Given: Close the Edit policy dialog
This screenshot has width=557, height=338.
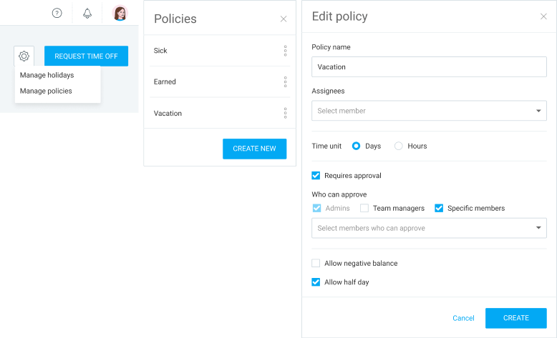Looking at the screenshot, I should 543,16.
